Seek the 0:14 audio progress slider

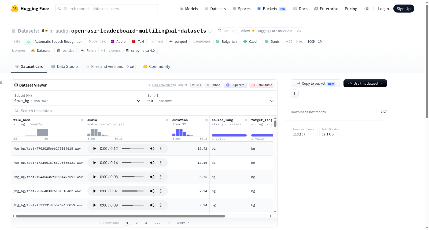(x=133, y=163)
